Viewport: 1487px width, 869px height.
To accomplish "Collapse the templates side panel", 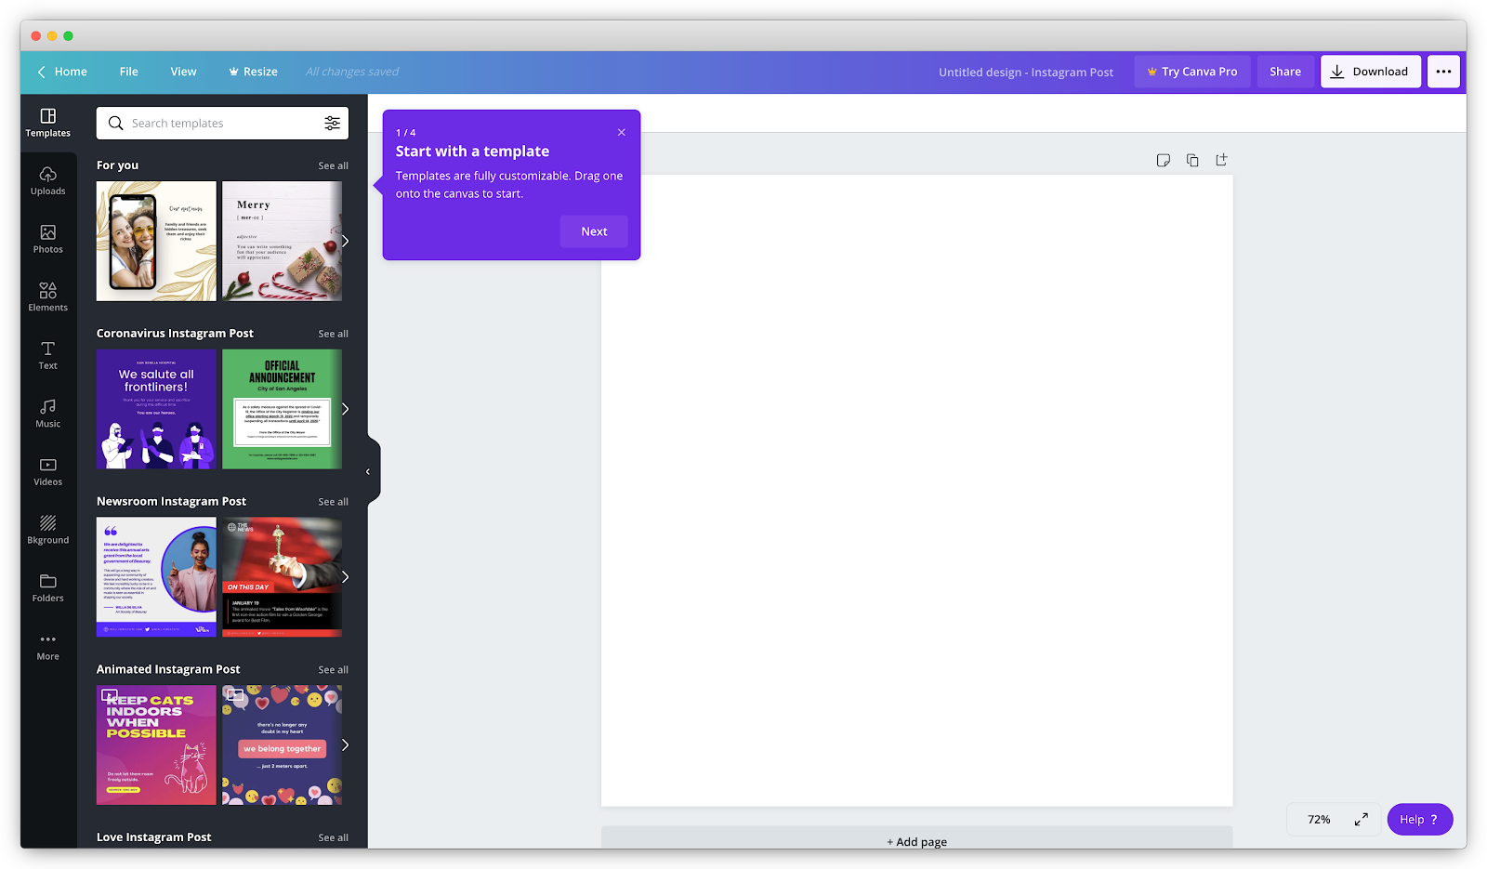I will [368, 472].
